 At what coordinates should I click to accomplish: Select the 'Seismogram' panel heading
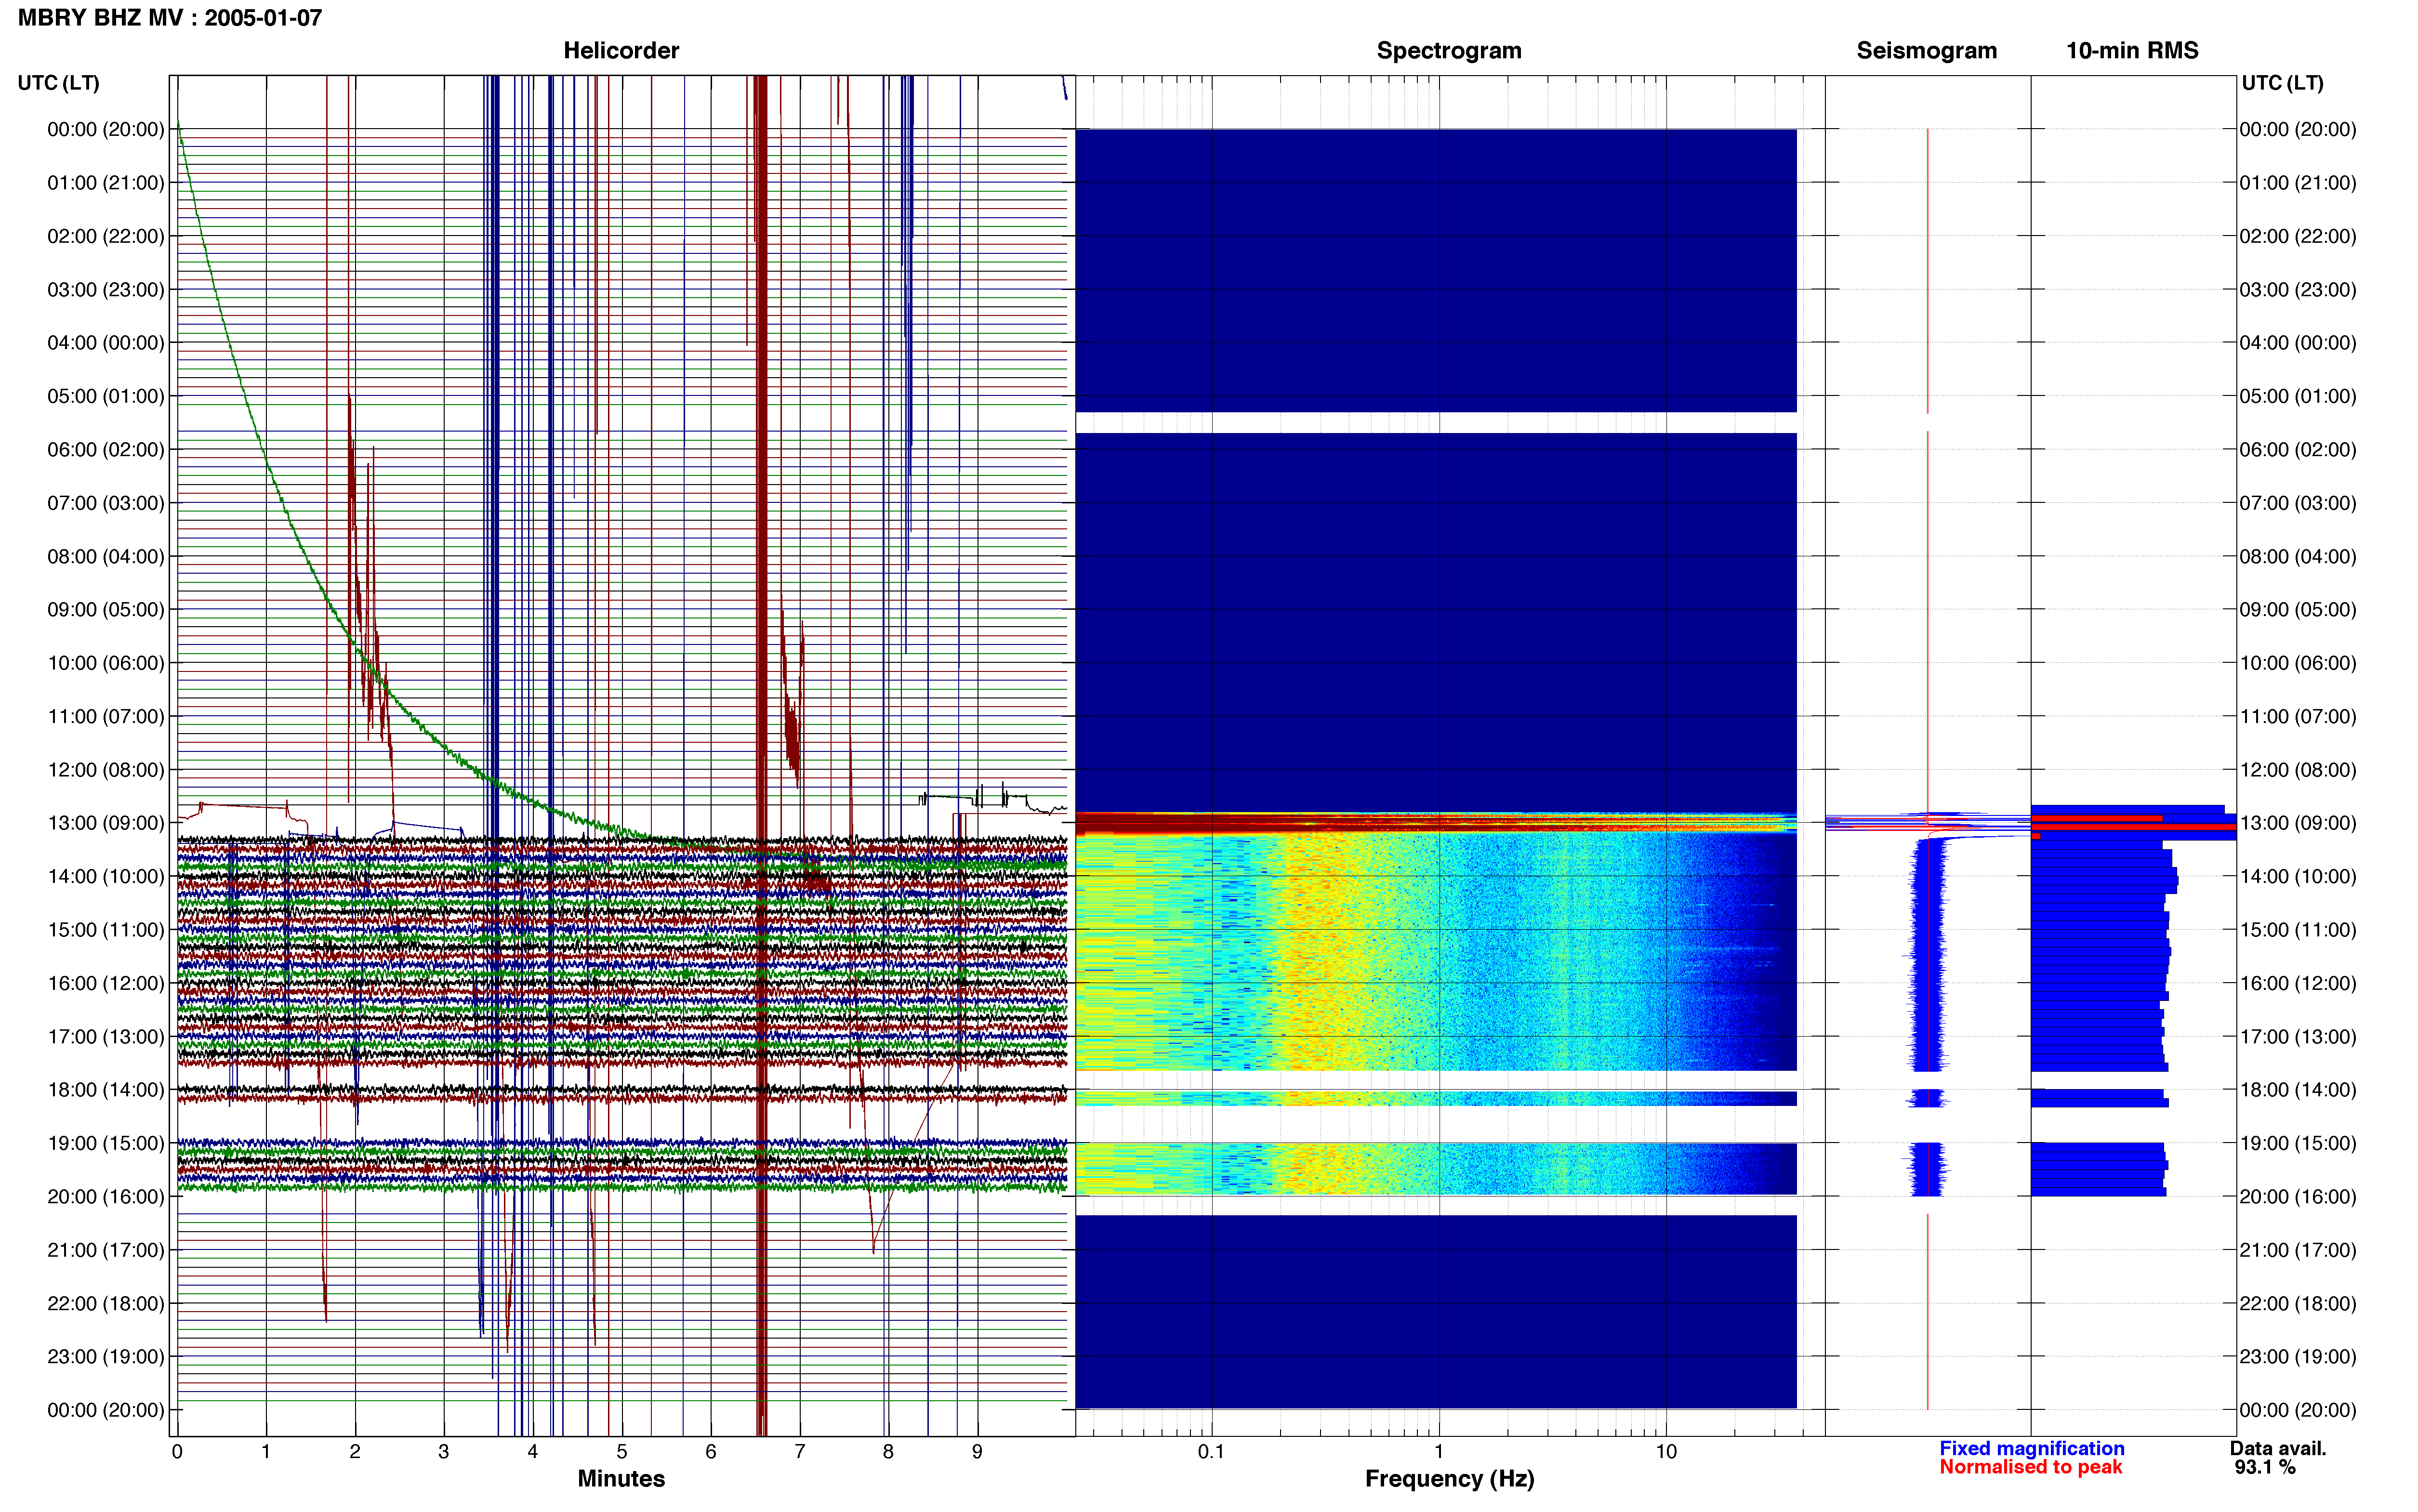(x=1926, y=50)
